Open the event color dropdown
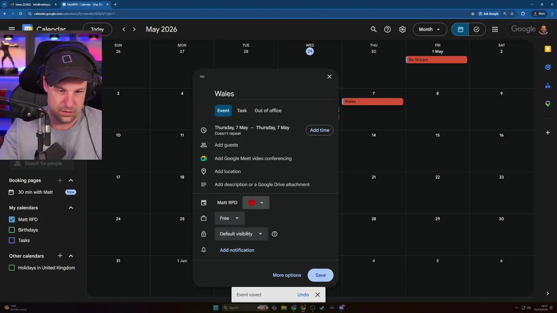The image size is (557, 313). coord(256,203)
